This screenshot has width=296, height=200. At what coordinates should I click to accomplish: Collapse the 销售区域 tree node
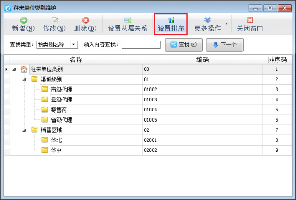pos(24,130)
